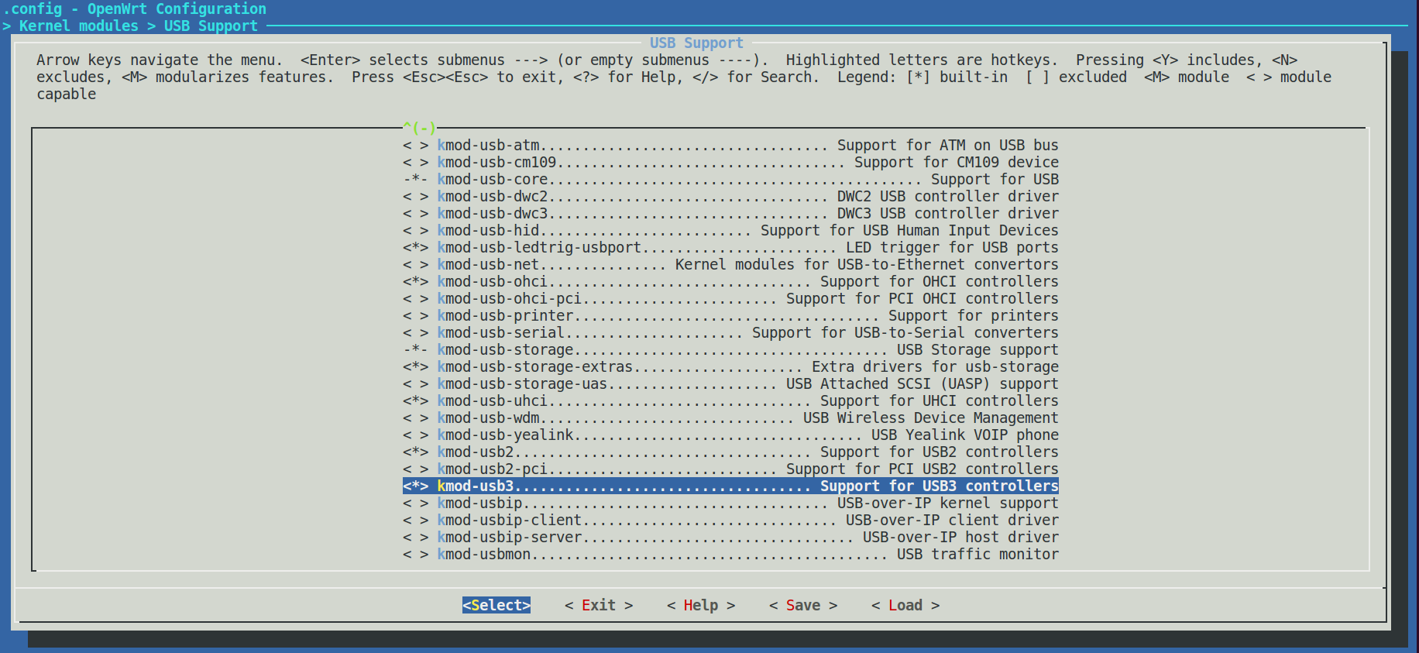This screenshot has width=1419, height=653.
Task: Select the kmod-usbip-client row
Action: tap(730, 521)
